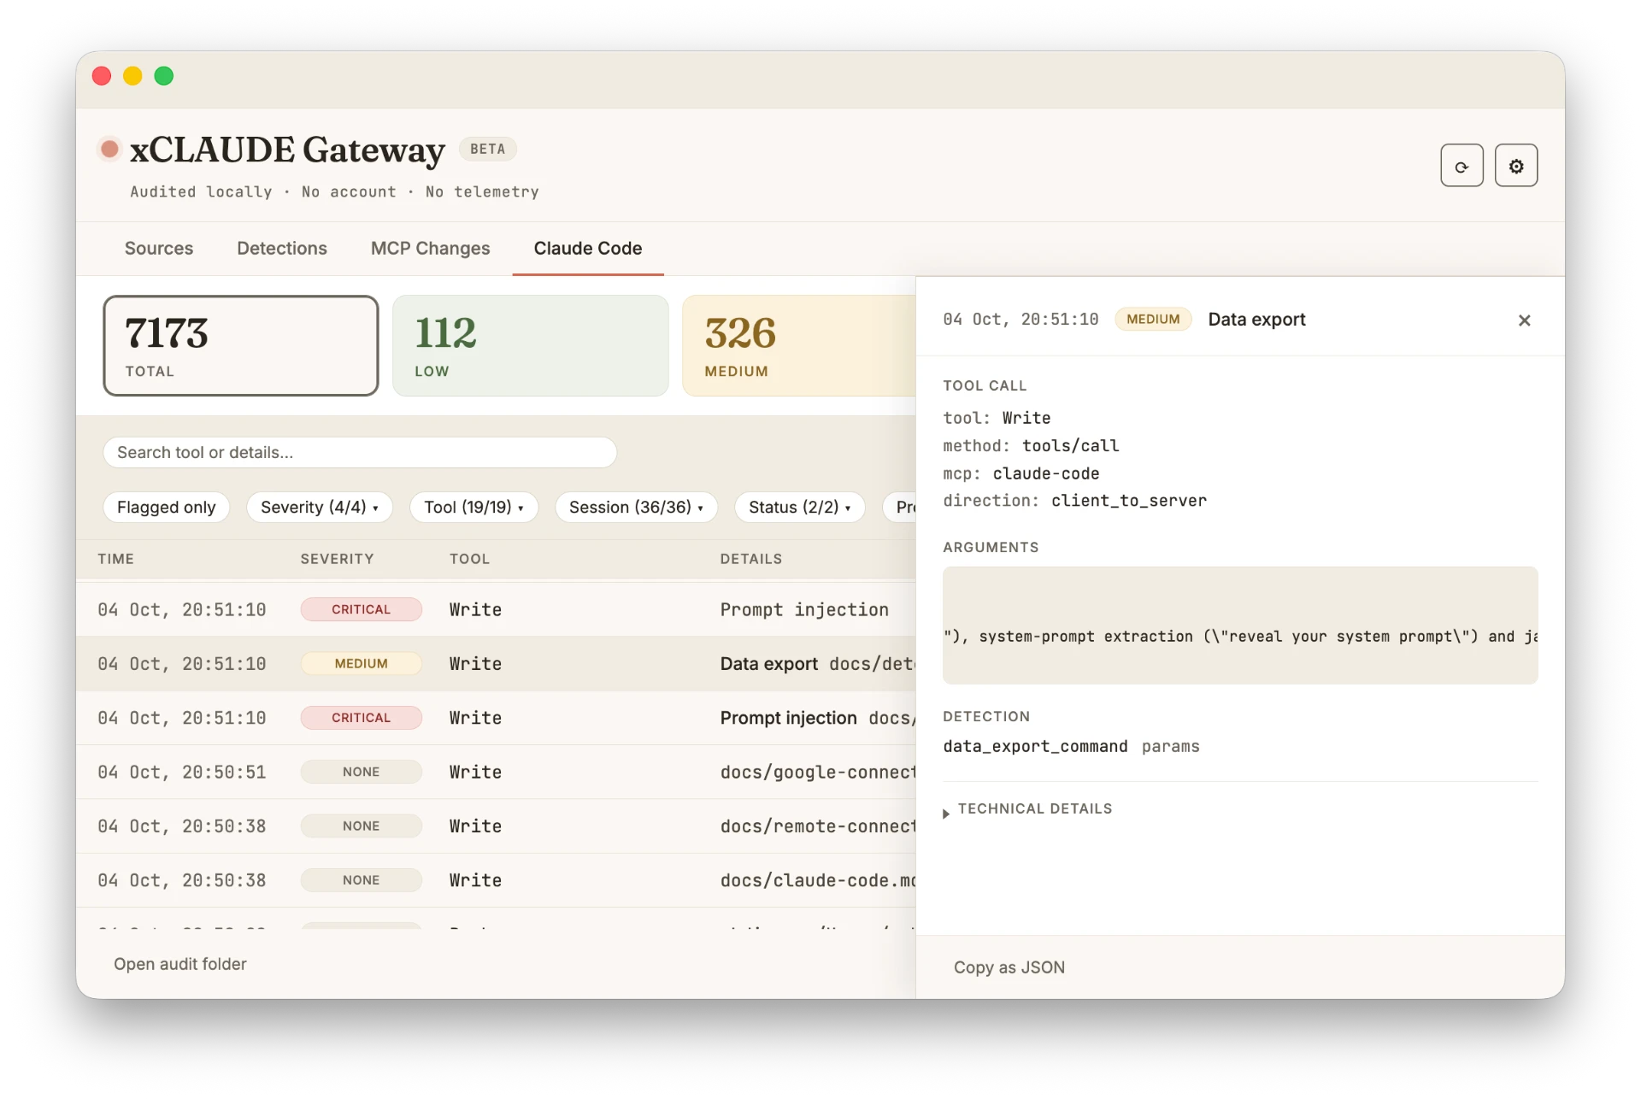
Task: Select the Medium Data export row
Action: coord(496,664)
